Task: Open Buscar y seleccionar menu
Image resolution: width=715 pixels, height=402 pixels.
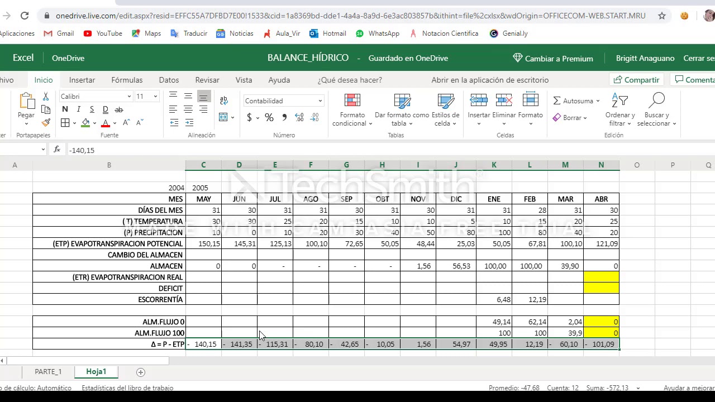Action: 657,110
